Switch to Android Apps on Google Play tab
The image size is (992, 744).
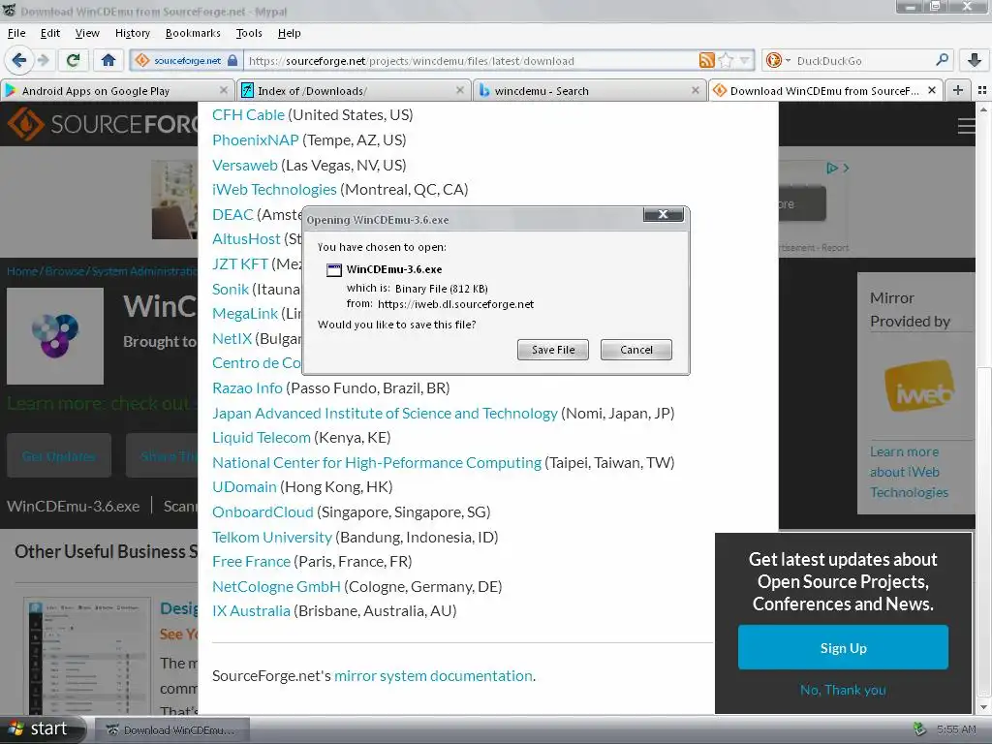(117, 90)
